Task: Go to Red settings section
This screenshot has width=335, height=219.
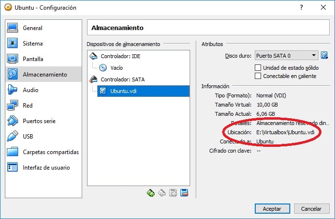Action: (x=43, y=105)
